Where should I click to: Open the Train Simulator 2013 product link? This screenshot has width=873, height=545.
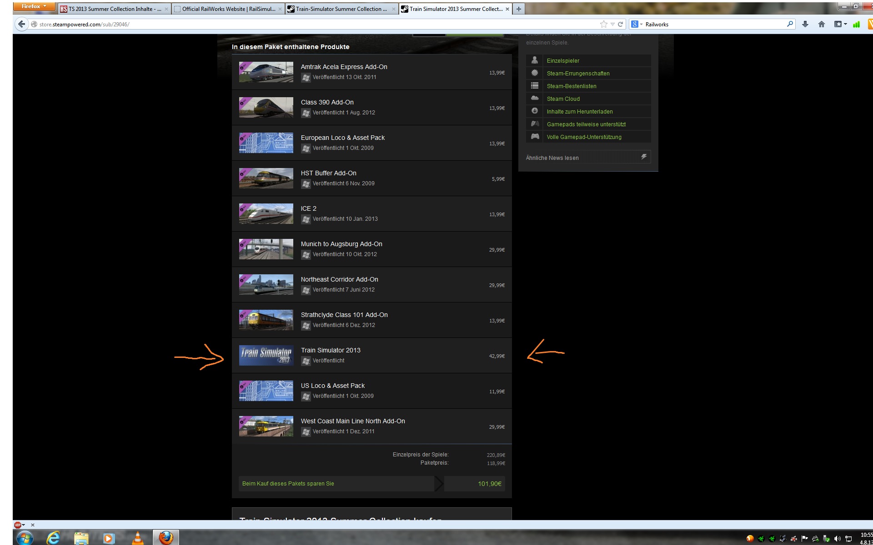(x=331, y=350)
